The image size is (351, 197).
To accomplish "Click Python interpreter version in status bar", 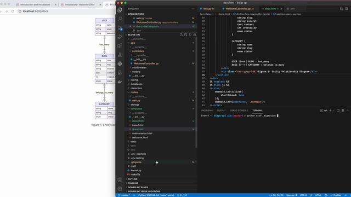I will (x=156, y=195).
